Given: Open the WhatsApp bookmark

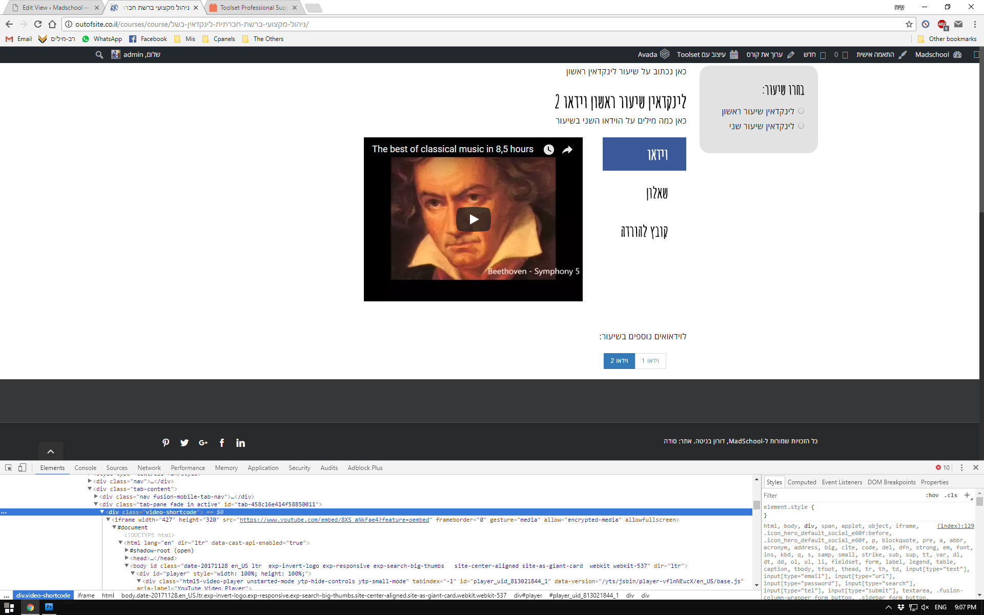Looking at the screenshot, I should tap(102, 39).
